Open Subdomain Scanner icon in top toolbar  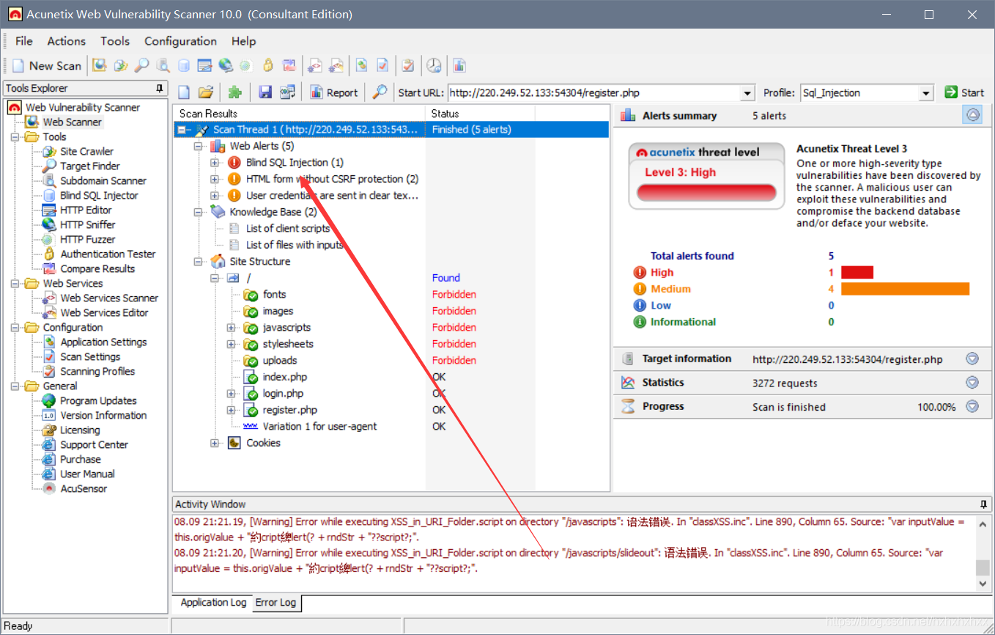[x=163, y=66]
